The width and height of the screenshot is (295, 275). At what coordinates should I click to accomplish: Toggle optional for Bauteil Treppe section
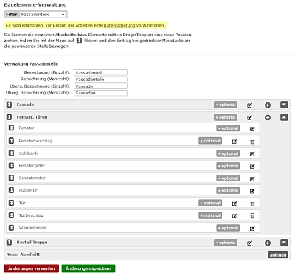click(226, 243)
